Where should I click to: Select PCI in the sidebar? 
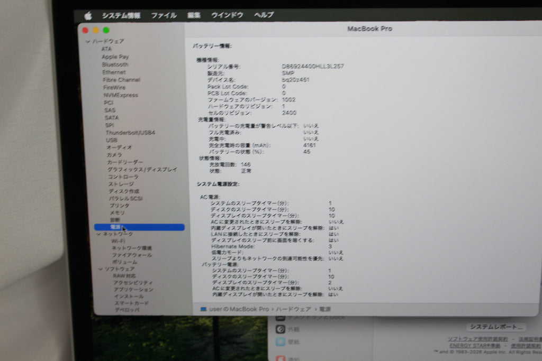click(108, 103)
